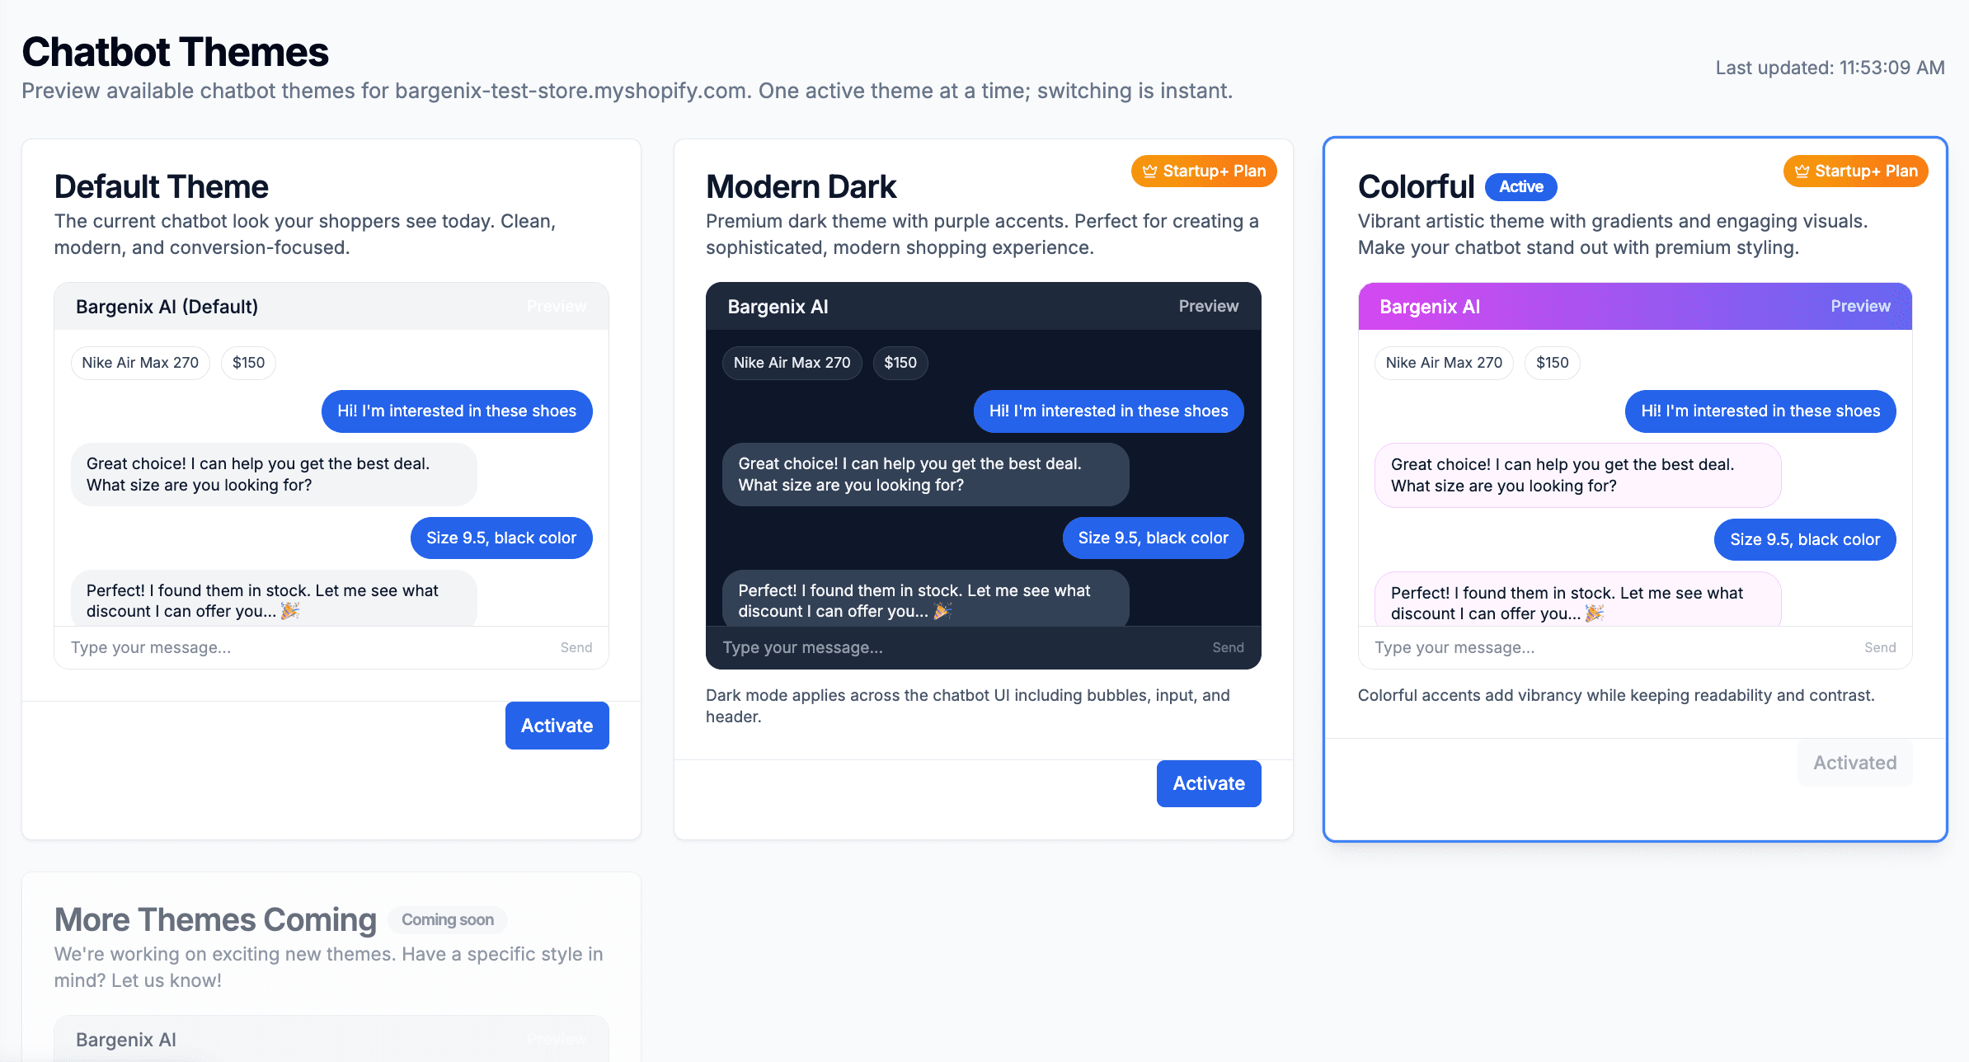
Task: Click the Coming soon badge
Action: tap(447, 919)
